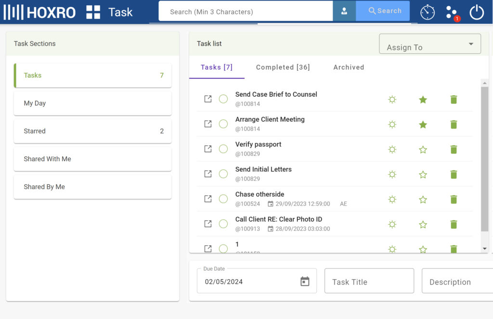Select the Starred task section
Image resolution: width=493 pixels, height=319 pixels.
(92, 131)
